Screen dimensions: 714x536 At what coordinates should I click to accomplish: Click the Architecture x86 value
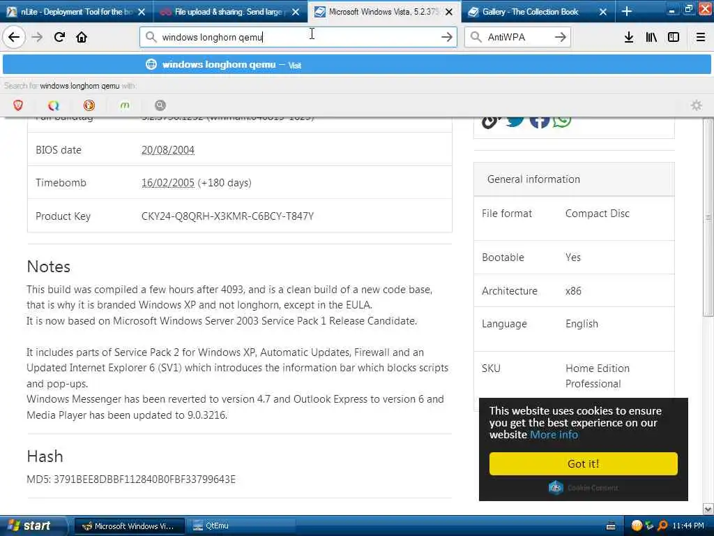[x=573, y=291]
